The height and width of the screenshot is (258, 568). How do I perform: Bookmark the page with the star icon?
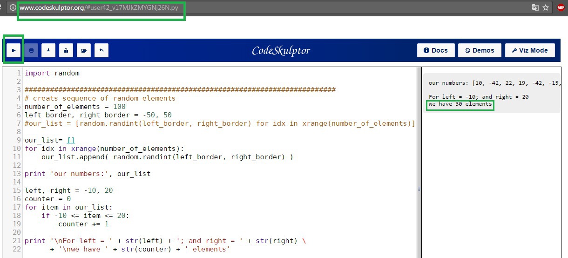pos(546,7)
